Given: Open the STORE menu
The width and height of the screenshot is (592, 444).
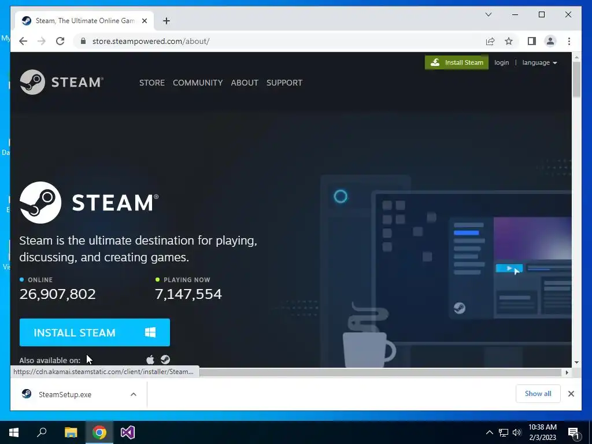Looking at the screenshot, I should [x=152, y=83].
